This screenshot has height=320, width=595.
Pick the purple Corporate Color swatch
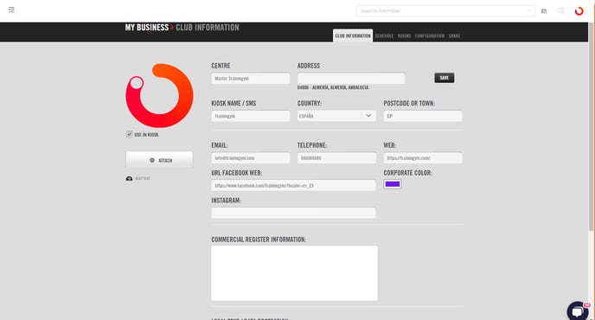[x=393, y=184]
